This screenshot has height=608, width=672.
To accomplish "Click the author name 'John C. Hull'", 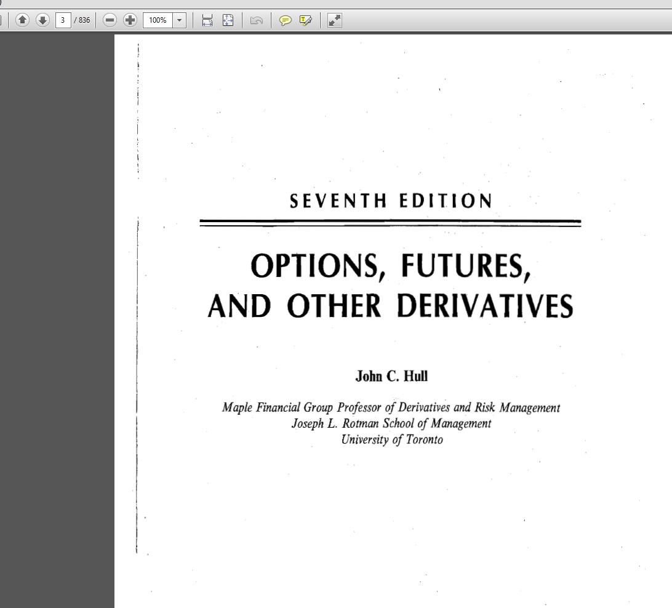I will (x=392, y=376).
